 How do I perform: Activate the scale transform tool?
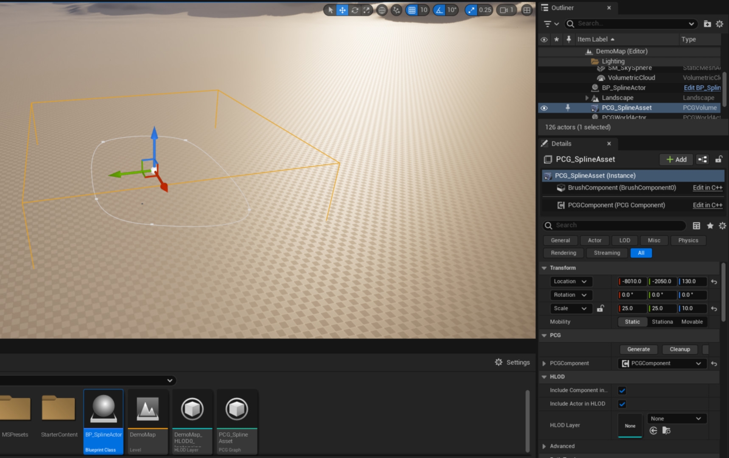tap(366, 10)
